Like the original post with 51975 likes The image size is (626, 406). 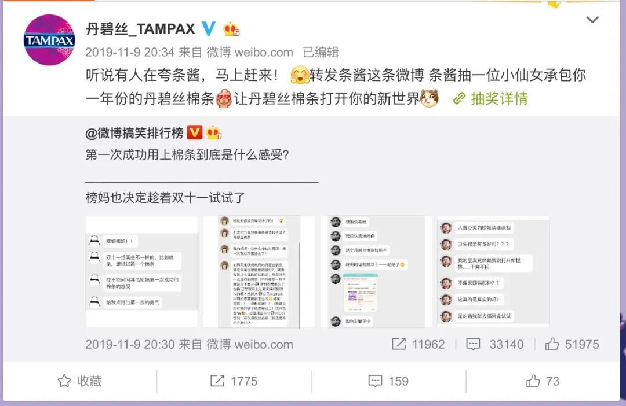point(572,344)
